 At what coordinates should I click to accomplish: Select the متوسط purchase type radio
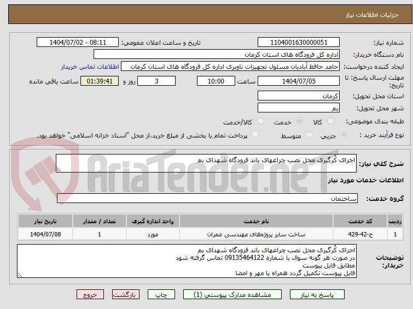[x=309, y=135]
